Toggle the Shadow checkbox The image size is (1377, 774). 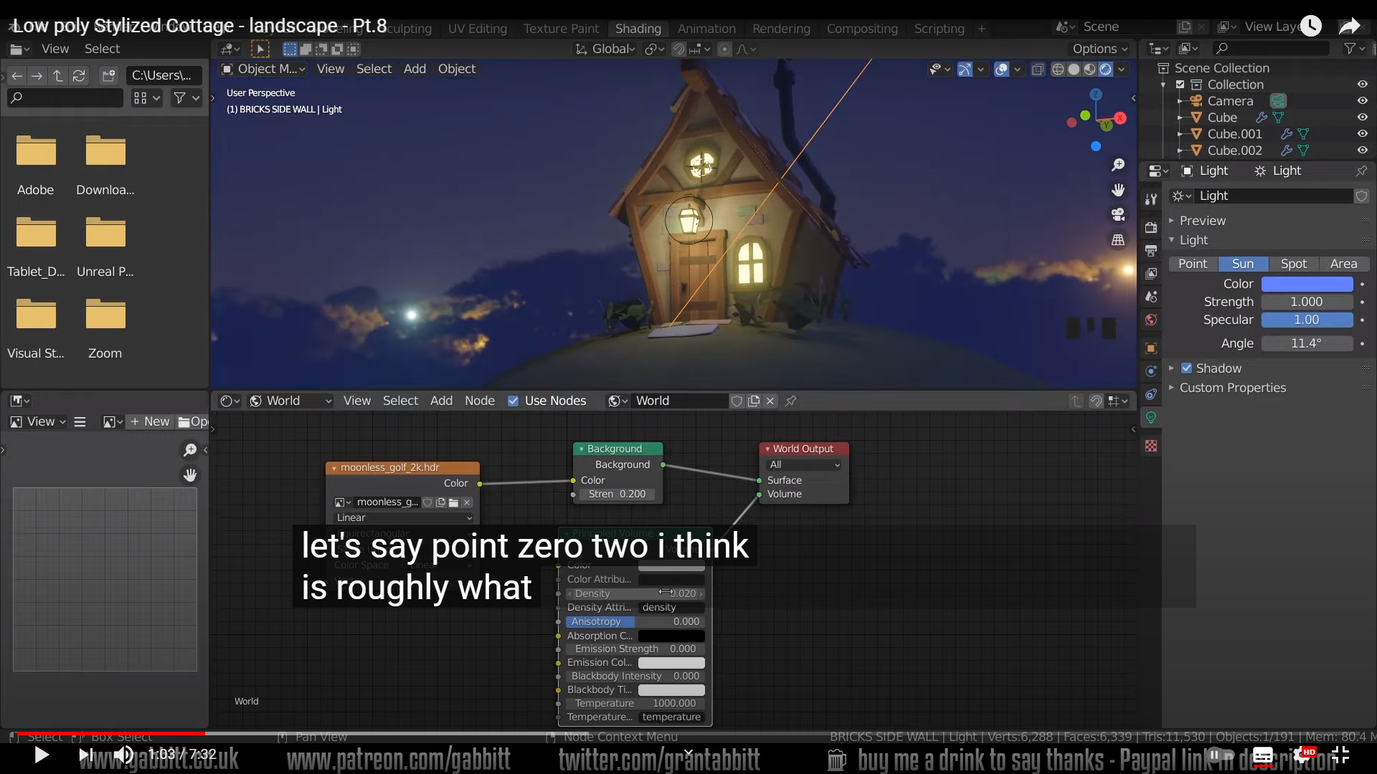pos(1187,368)
